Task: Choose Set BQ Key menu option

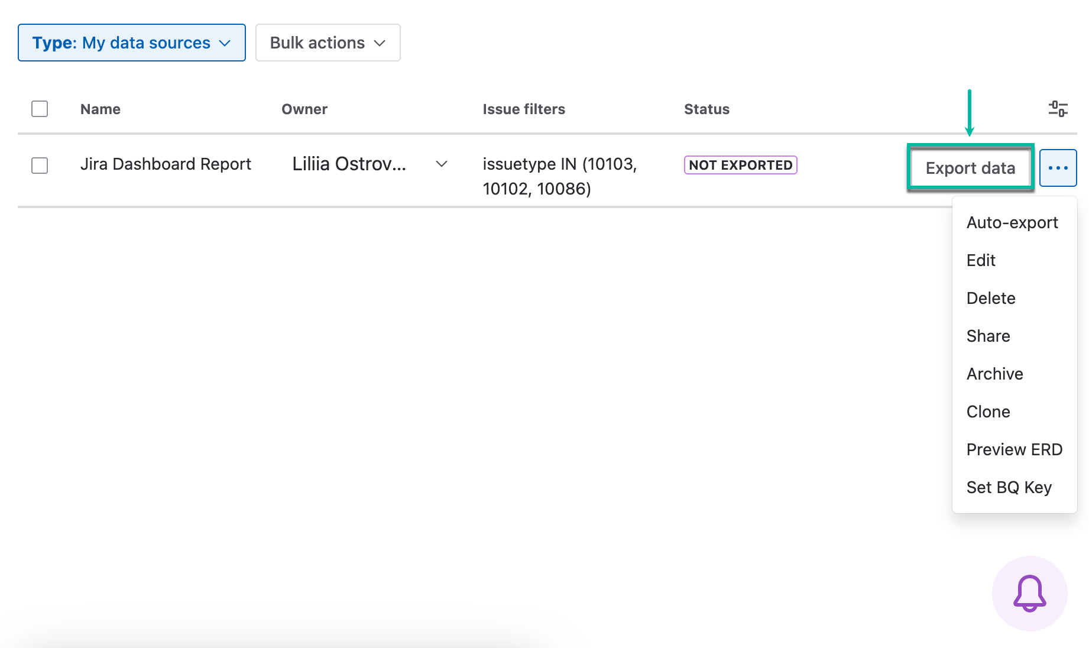Action: pos(1015,487)
